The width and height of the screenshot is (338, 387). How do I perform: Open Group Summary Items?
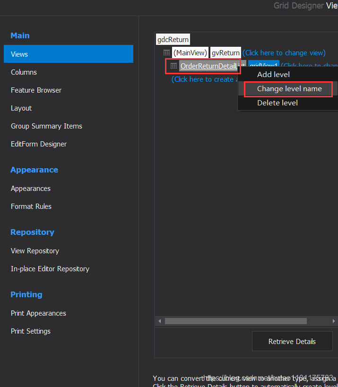[46, 126]
